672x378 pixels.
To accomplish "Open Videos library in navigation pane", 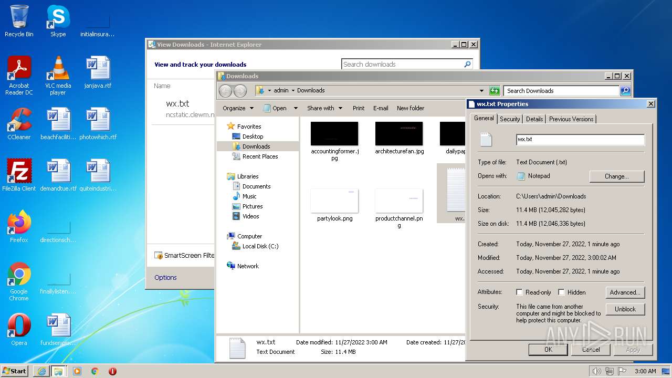I will tap(250, 216).
